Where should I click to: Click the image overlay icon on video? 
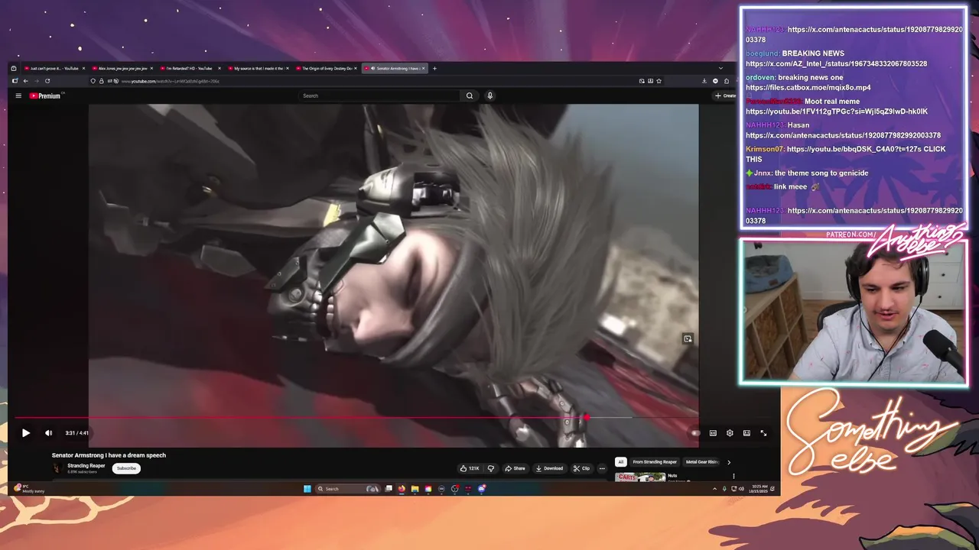[688, 339]
